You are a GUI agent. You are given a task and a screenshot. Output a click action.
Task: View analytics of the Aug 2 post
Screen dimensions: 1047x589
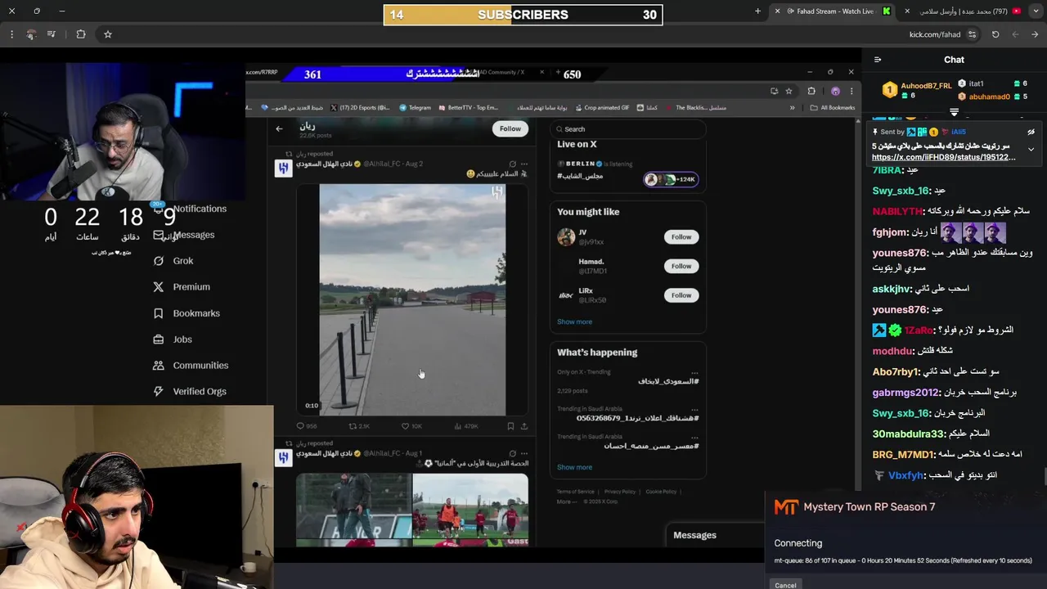pos(465,426)
